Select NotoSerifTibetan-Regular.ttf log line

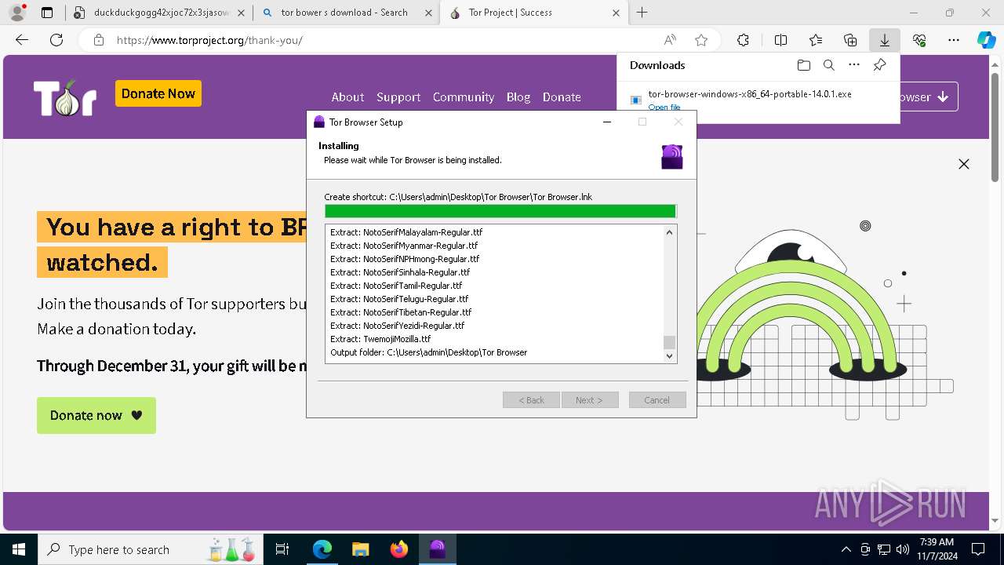[401, 312]
